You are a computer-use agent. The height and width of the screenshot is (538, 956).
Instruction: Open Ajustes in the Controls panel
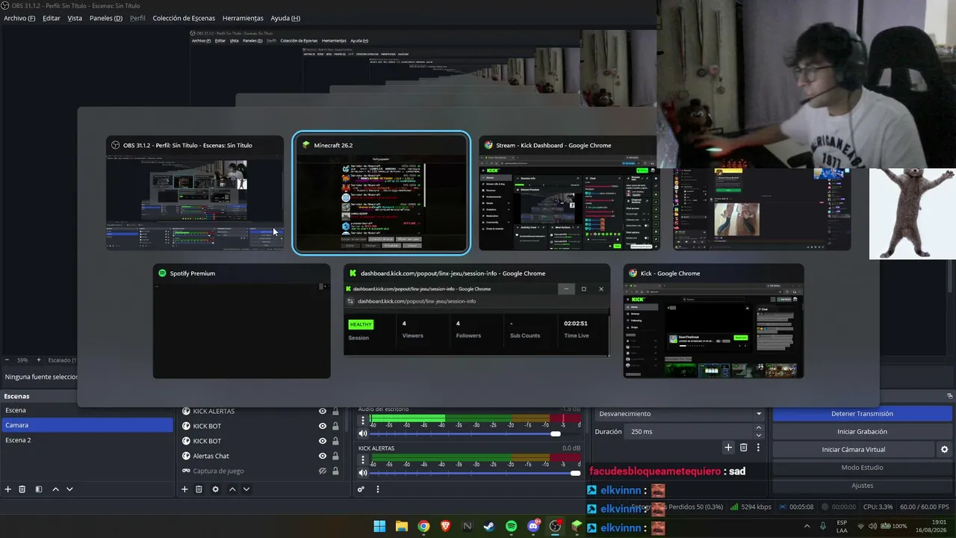coord(862,486)
